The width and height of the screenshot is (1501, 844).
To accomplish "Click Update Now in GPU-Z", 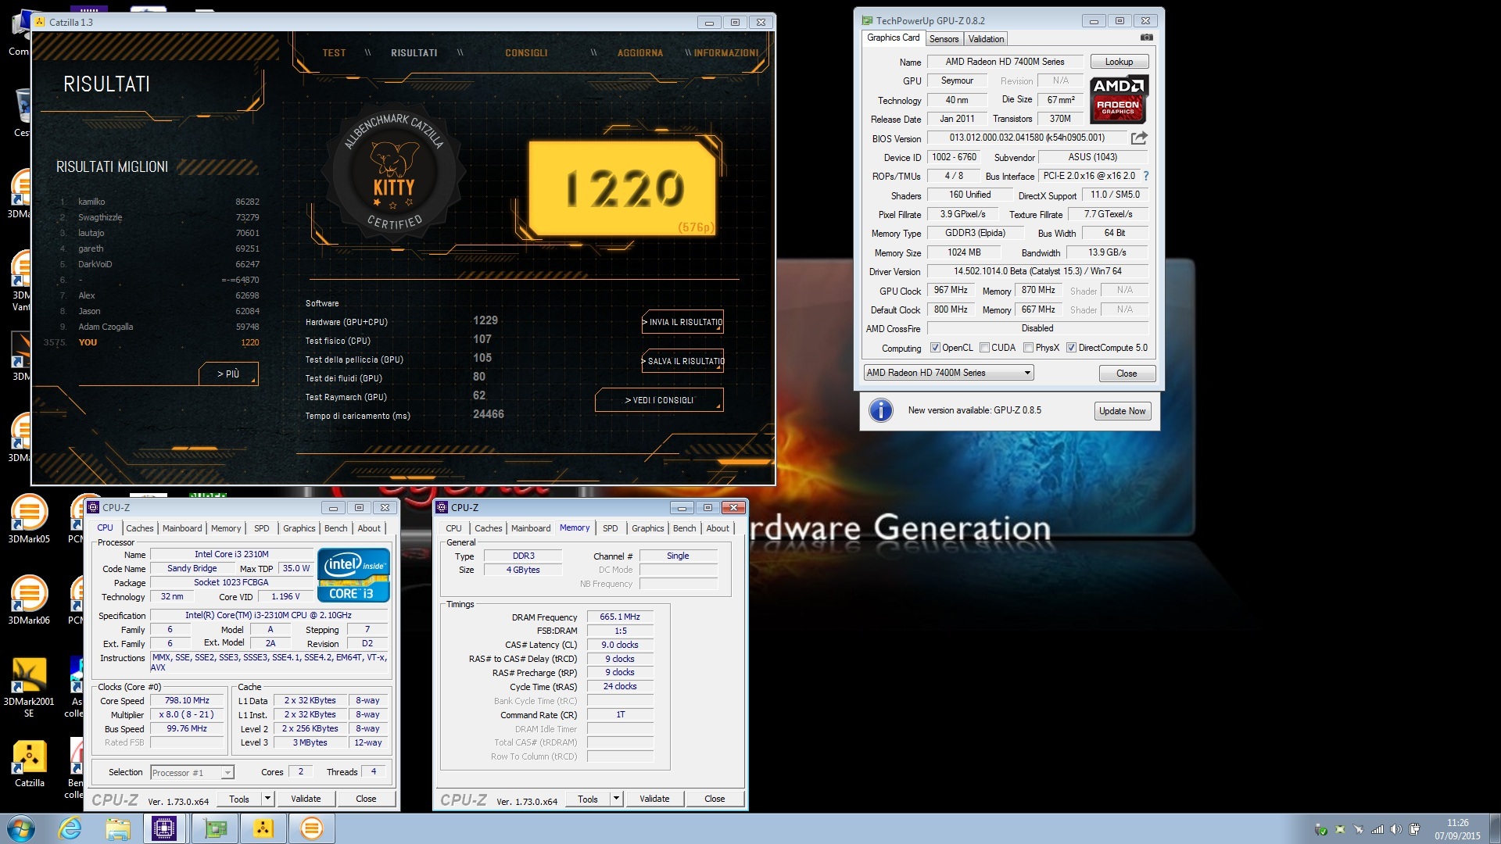I will (1122, 411).
